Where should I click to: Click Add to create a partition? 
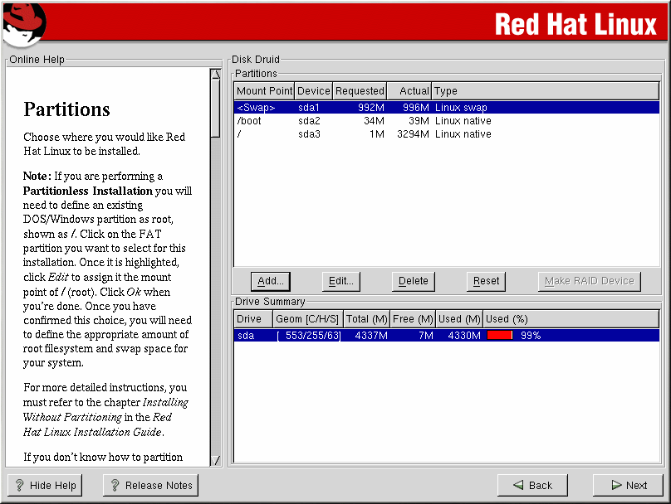pos(271,281)
